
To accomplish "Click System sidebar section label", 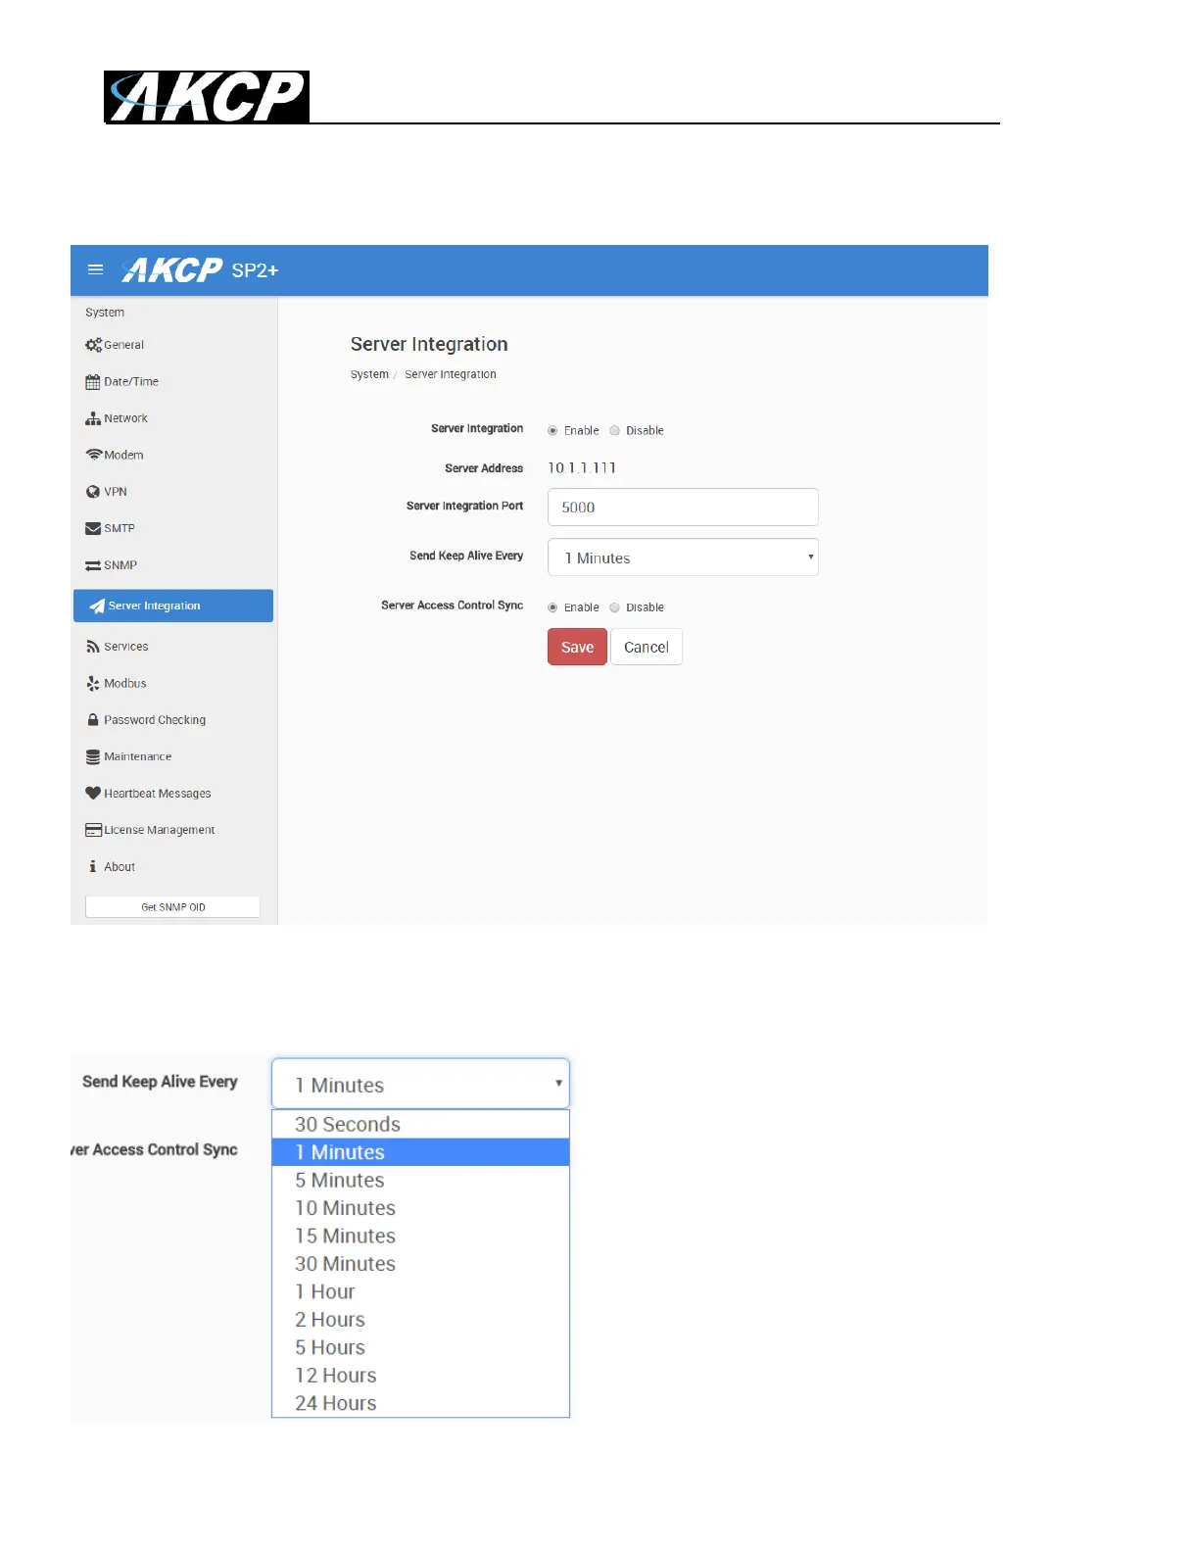I will point(105,313).
